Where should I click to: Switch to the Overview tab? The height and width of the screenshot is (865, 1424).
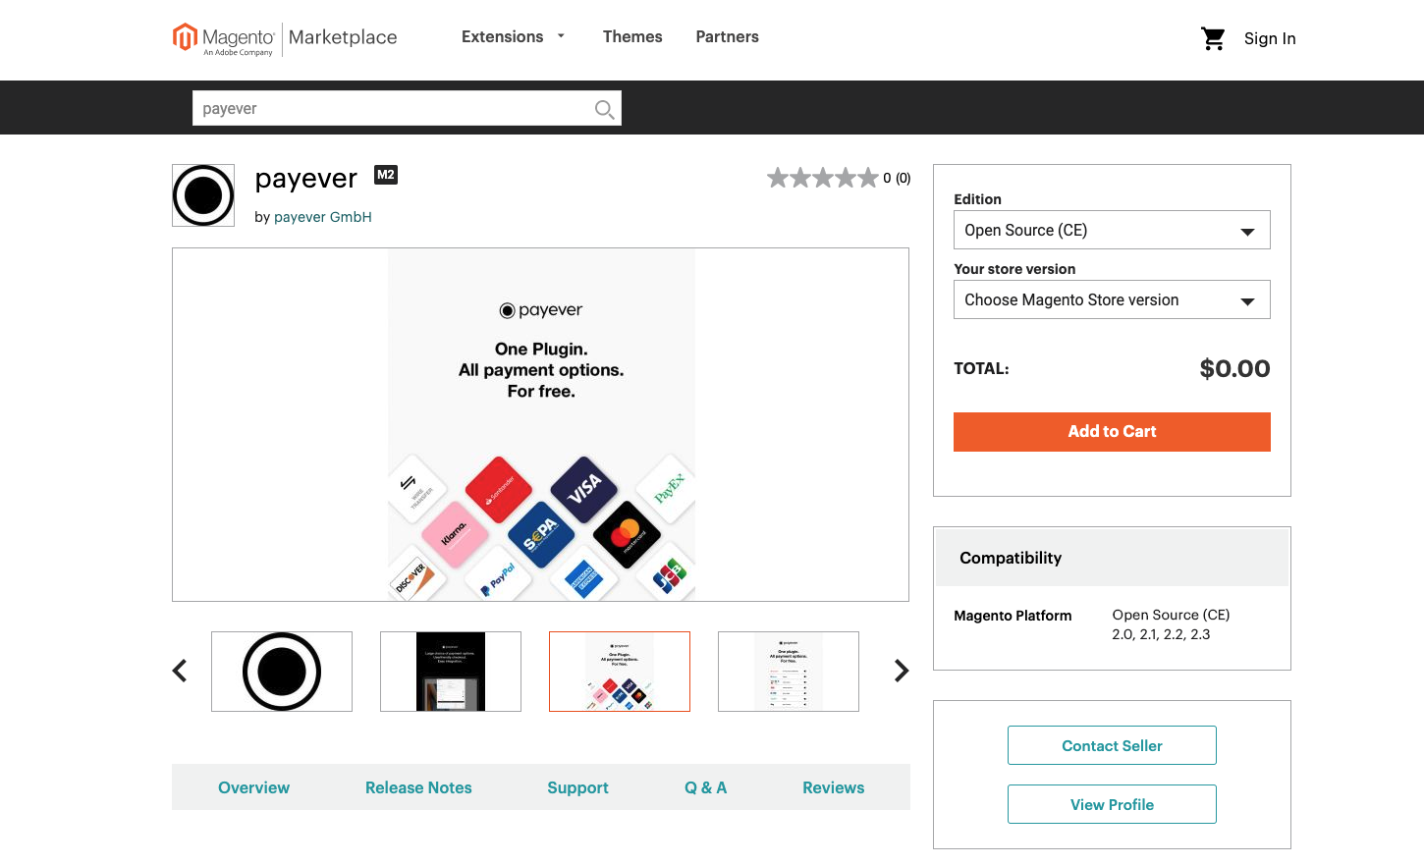253,787
